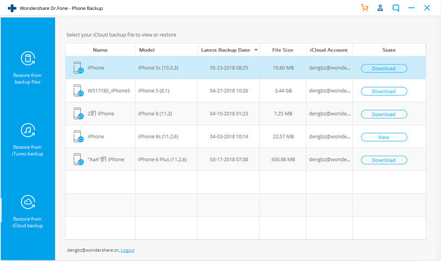441x261 pixels.
Task: Click backup date 04-27-2018 10:26
Action: 229,90
